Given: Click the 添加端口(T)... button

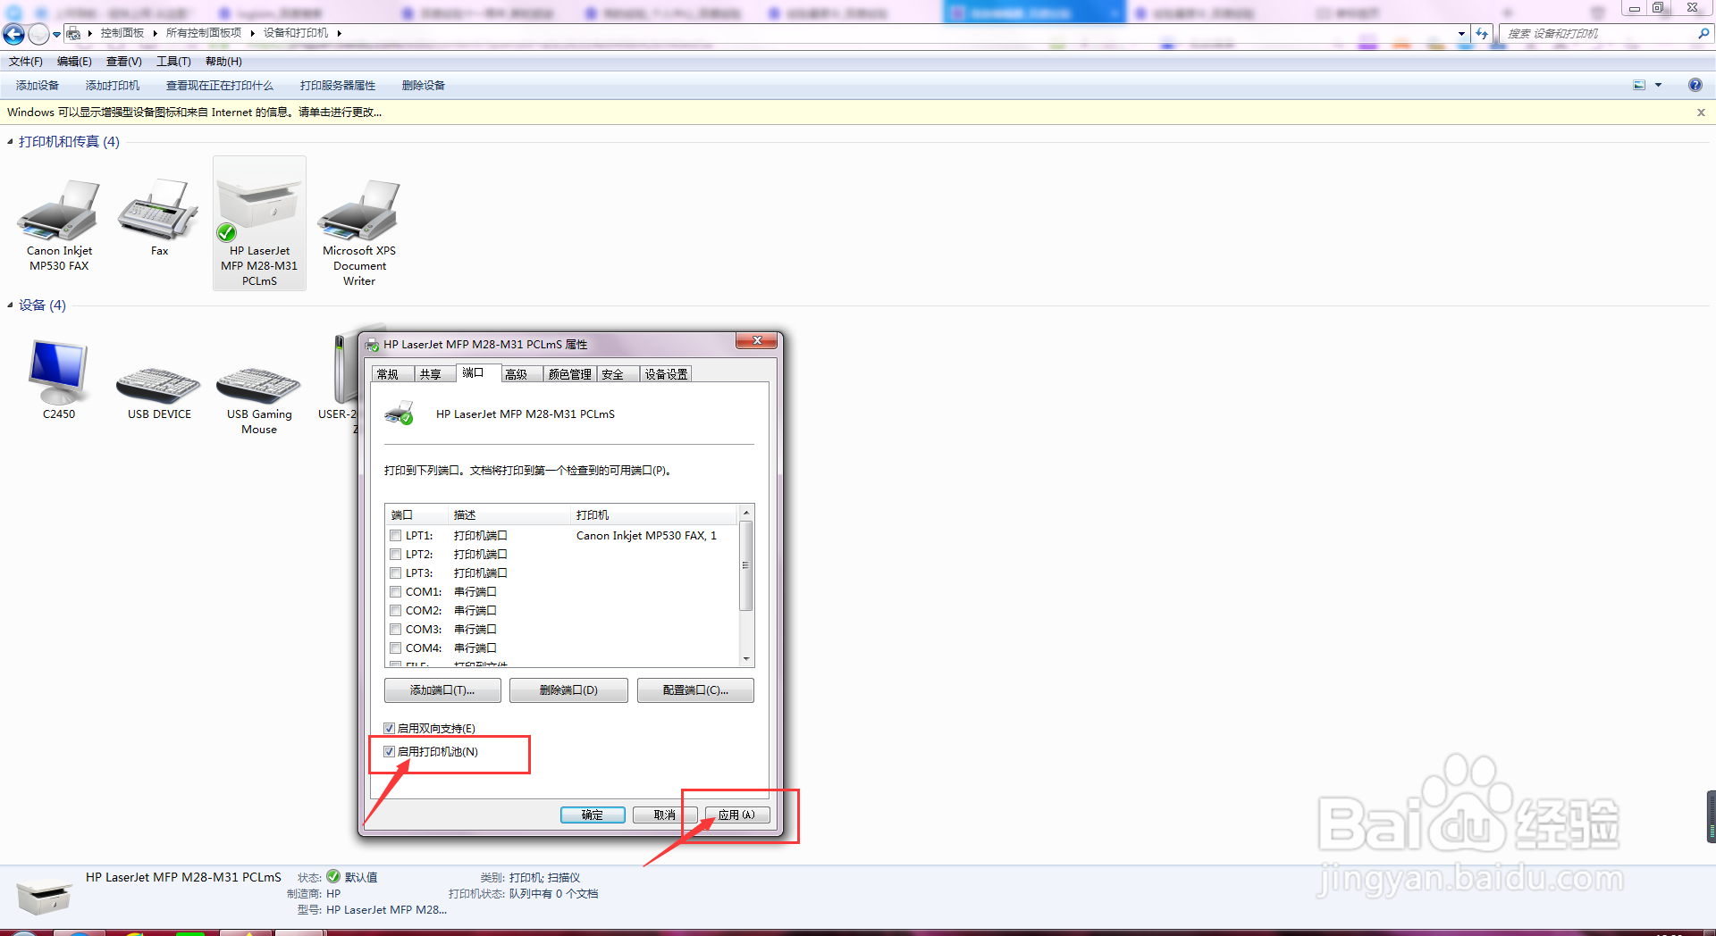Looking at the screenshot, I should coord(442,690).
